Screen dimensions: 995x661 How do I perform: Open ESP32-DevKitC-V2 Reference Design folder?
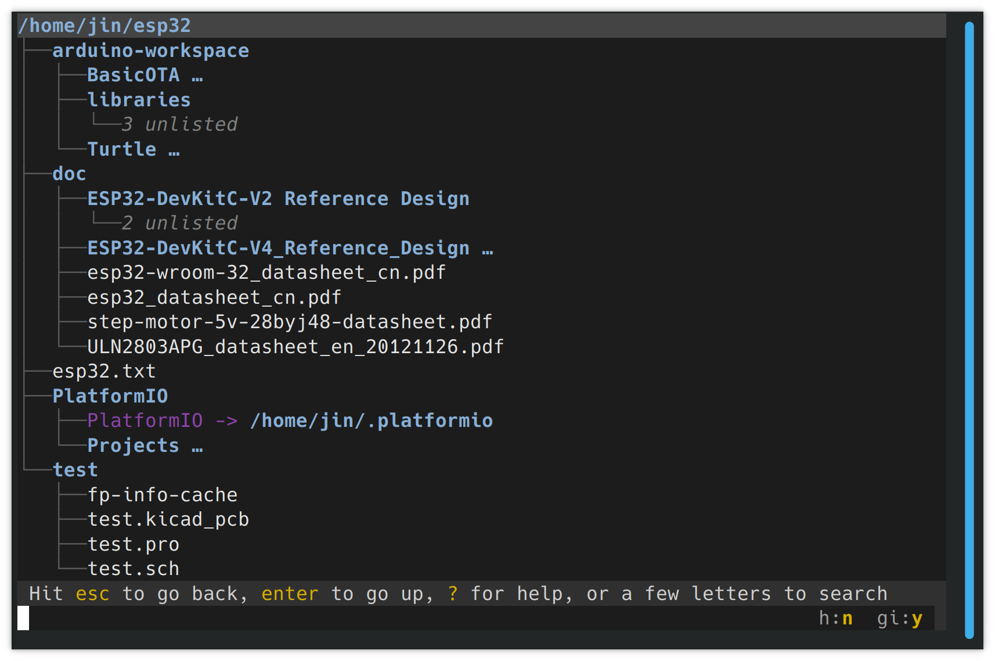(x=278, y=199)
